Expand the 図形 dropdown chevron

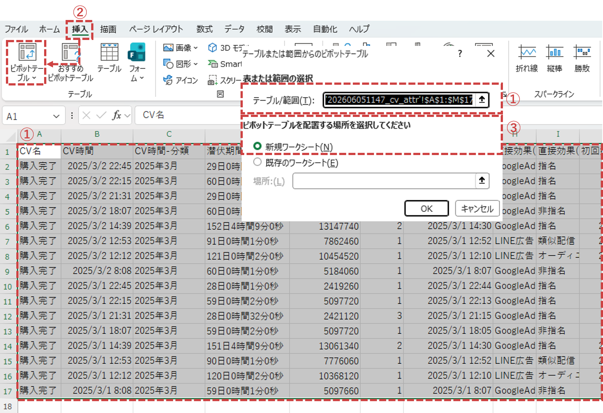196,64
